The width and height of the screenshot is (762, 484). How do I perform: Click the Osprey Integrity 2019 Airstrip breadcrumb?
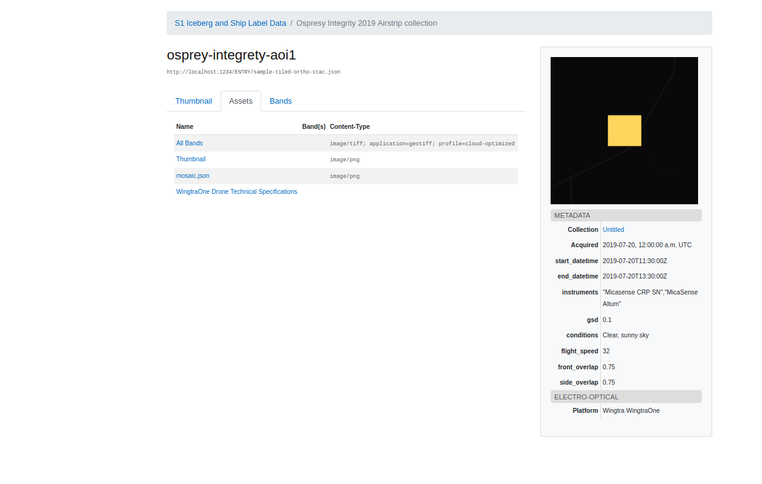366,23
